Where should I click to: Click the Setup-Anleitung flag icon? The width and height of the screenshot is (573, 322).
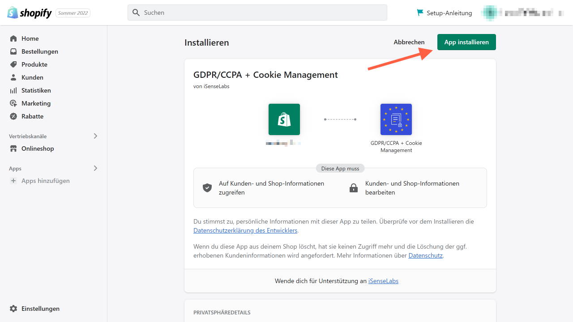click(x=420, y=13)
